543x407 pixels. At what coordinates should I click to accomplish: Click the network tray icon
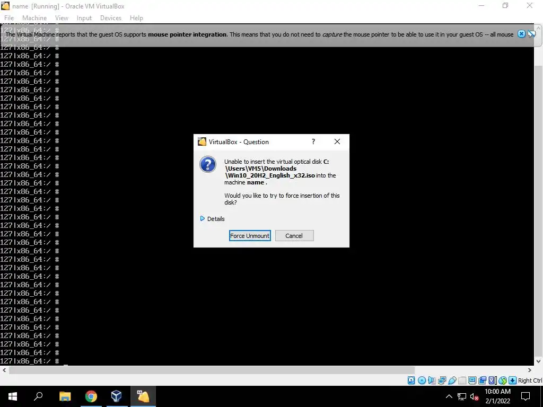coord(462,396)
